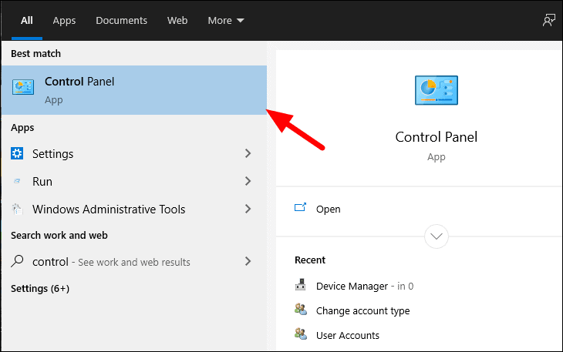This screenshot has width=563, height=352.
Task: Select the Windows Administrative Tools result
Action: (x=134, y=209)
